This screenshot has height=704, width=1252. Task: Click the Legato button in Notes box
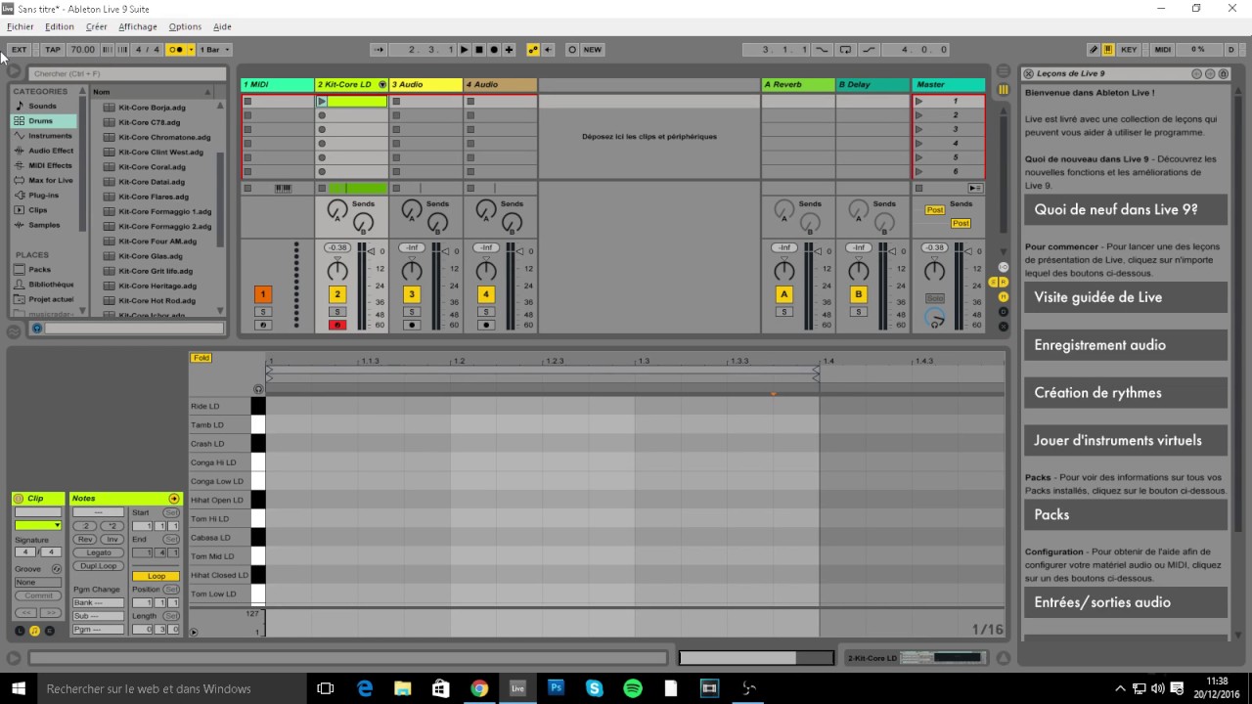tap(98, 552)
